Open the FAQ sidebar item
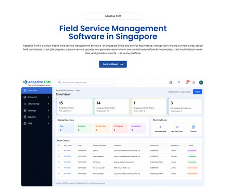 point(37,124)
